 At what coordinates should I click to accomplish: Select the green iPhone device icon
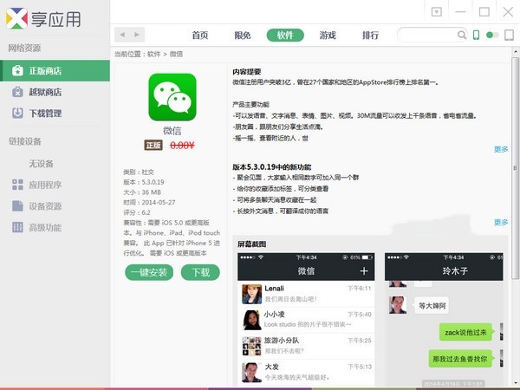476,36
